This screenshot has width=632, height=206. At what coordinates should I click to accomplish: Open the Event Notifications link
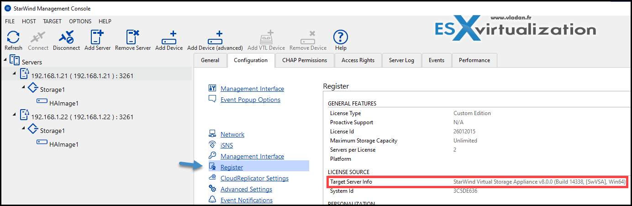pos(247,200)
